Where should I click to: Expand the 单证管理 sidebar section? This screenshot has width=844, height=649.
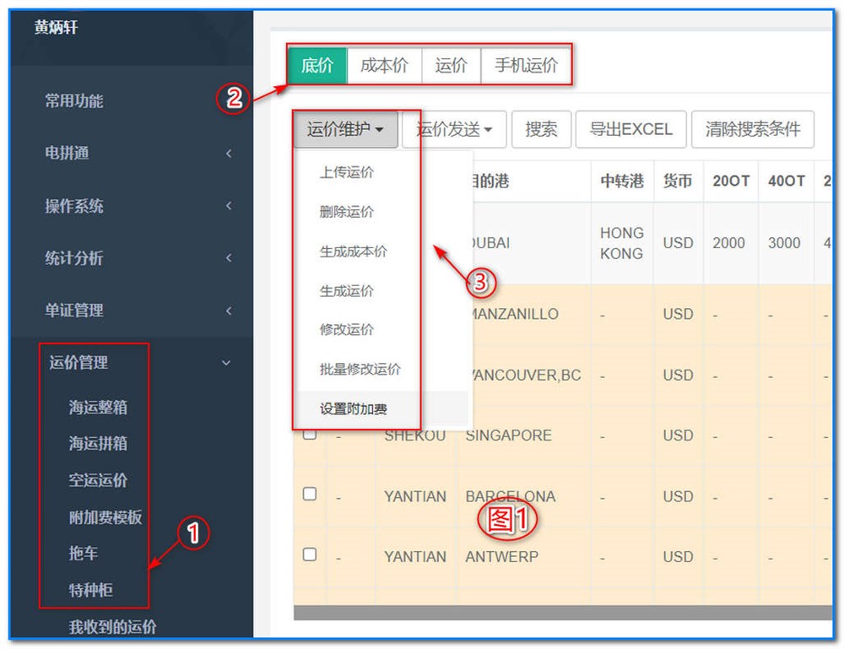coord(80,310)
